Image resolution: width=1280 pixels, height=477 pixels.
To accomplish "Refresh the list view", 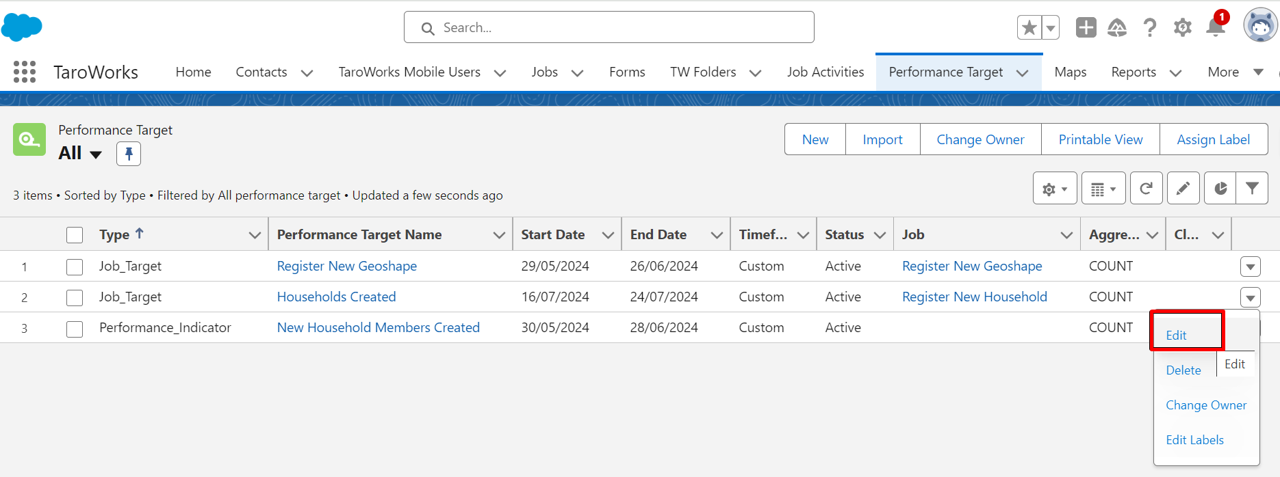I will pyautogui.click(x=1147, y=189).
